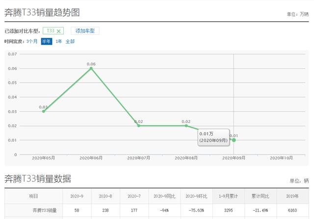Screen dimensions: 314x219
Task: Click the 奔腾T33销量趋势图 heading
Action: [42, 12]
